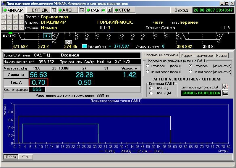Select 'не котловое (локомотив)' radio option
The image size is (236, 168).
pos(191,72)
